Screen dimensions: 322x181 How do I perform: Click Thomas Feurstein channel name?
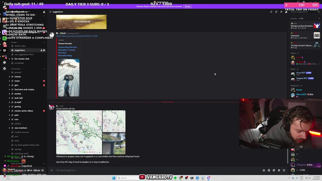65,43
